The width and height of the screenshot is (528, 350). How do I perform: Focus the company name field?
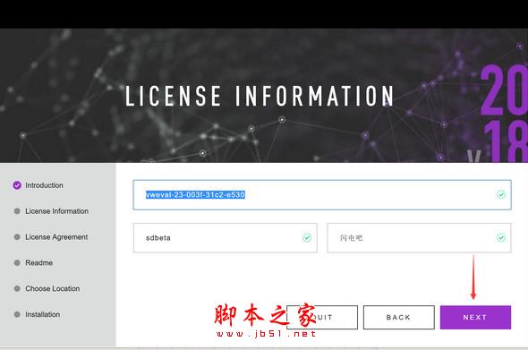(x=419, y=238)
